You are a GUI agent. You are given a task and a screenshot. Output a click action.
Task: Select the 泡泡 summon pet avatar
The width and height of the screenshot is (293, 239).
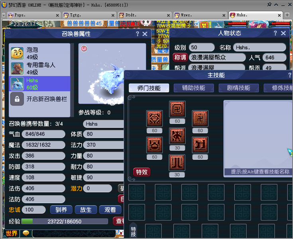coord(17,53)
